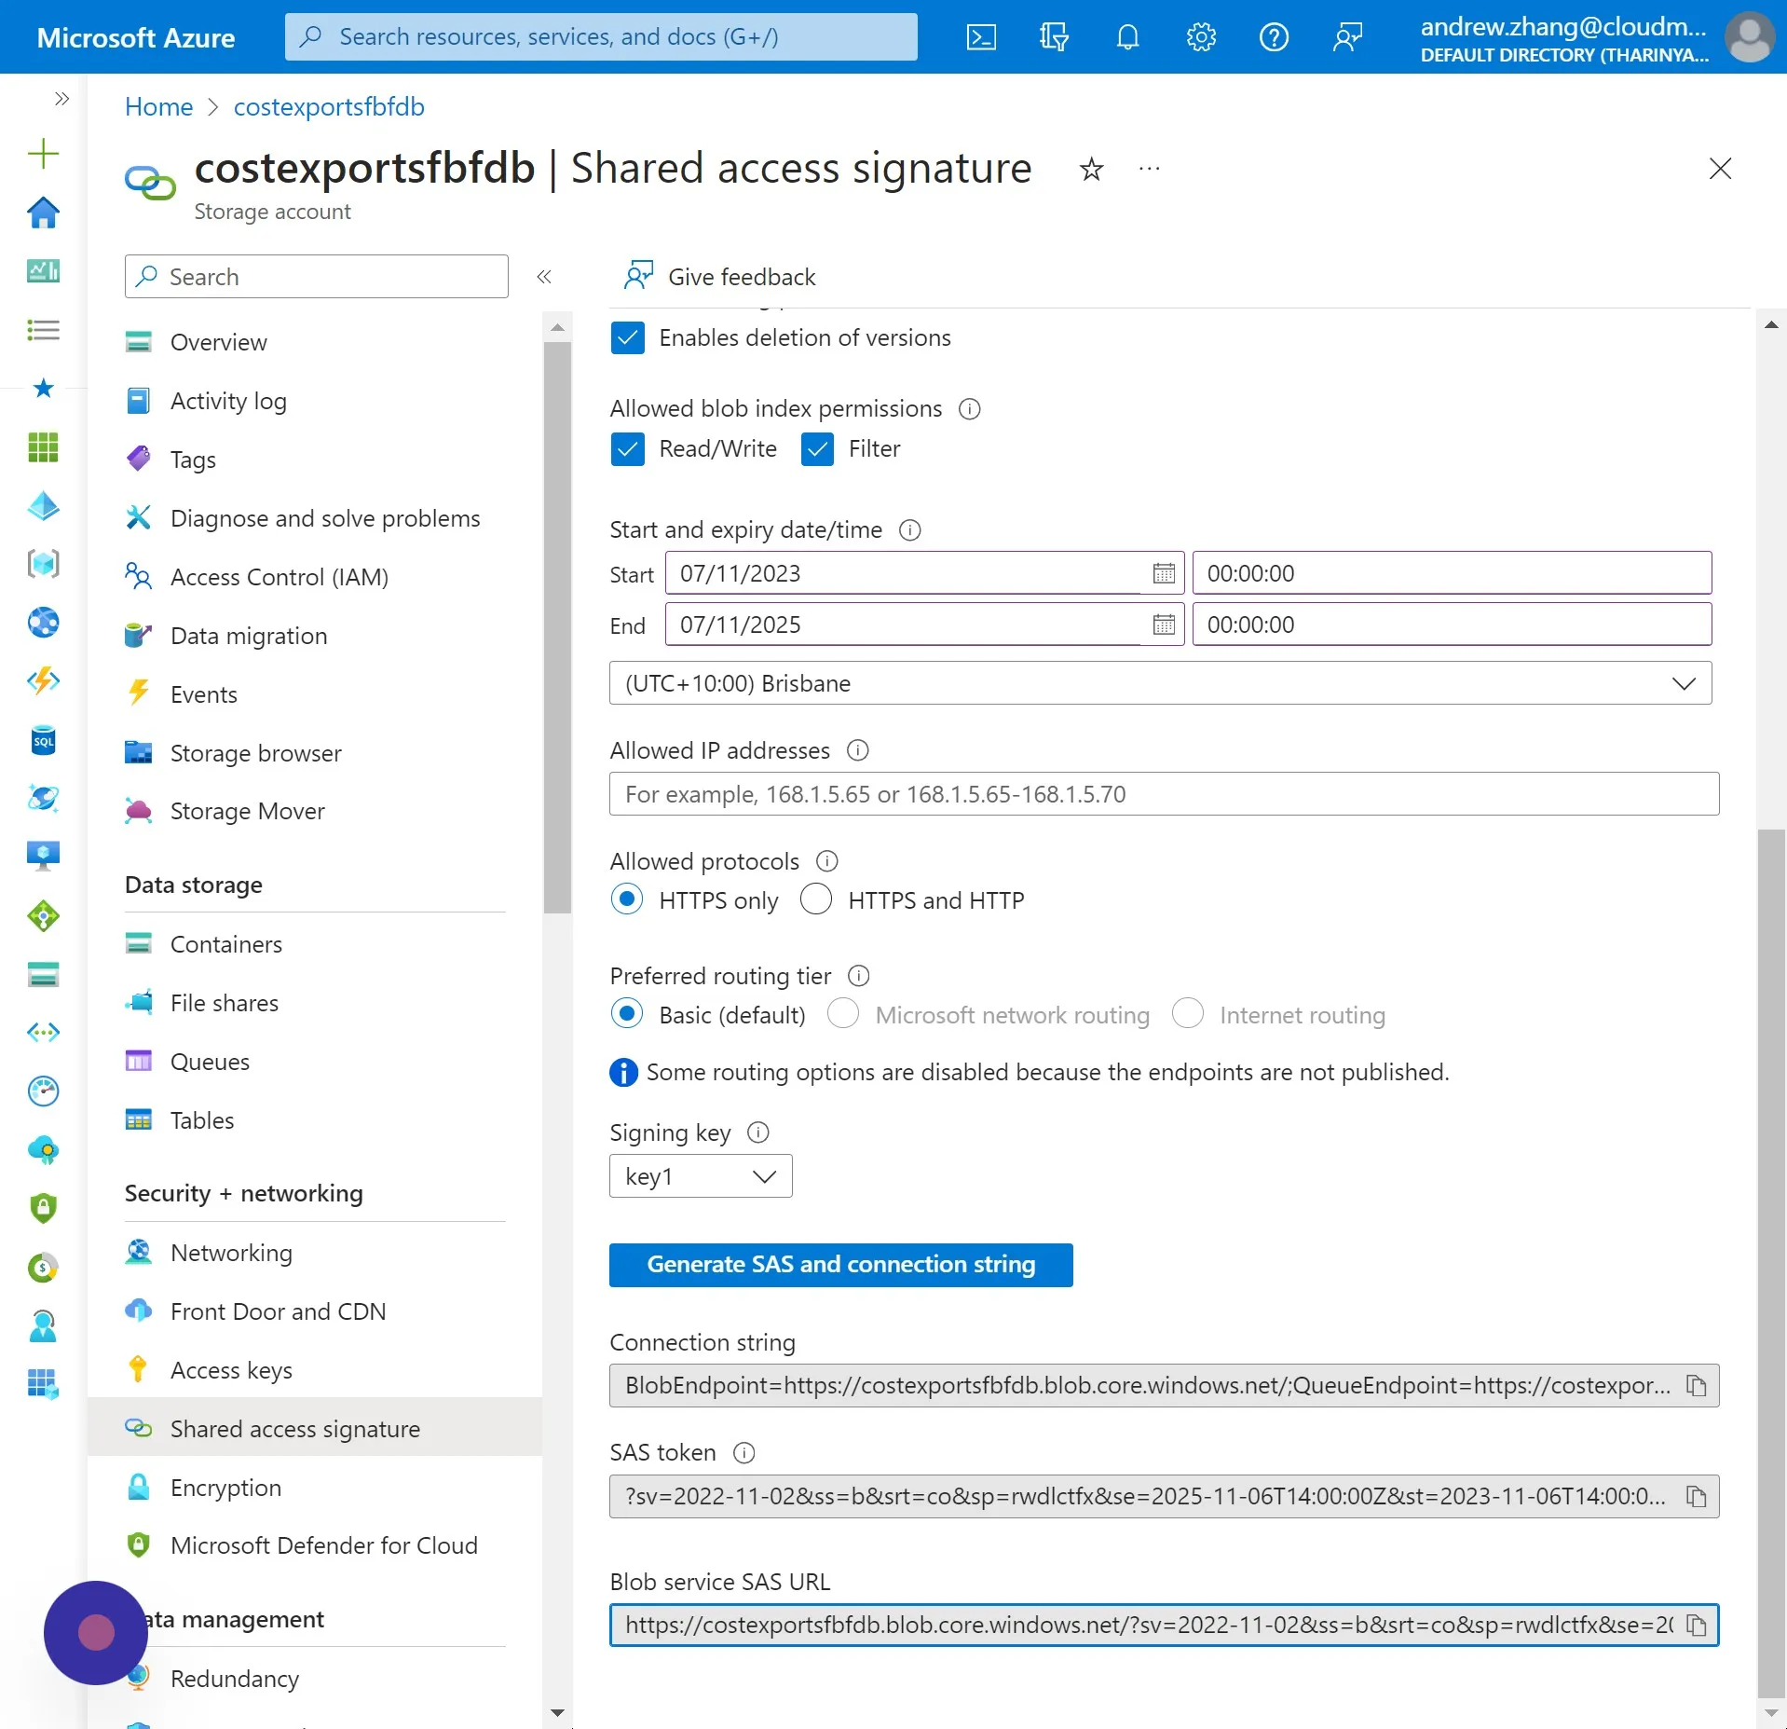The height and width of the screenshot is (1729, 1787).
Task: Select Microsoft network routing option
Action: point(843,1014)
